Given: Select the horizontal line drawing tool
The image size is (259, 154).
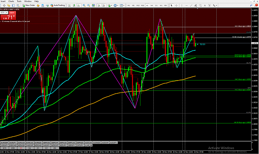Looking at the screenshot, I should pos(186,5).
